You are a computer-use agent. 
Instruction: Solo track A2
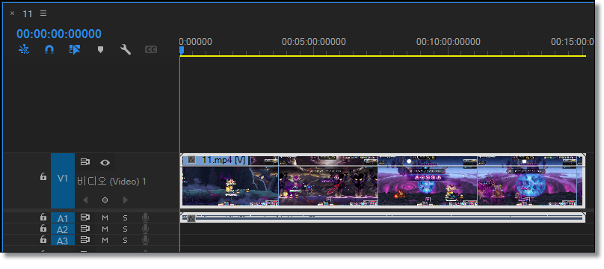[x=125, y=229]
